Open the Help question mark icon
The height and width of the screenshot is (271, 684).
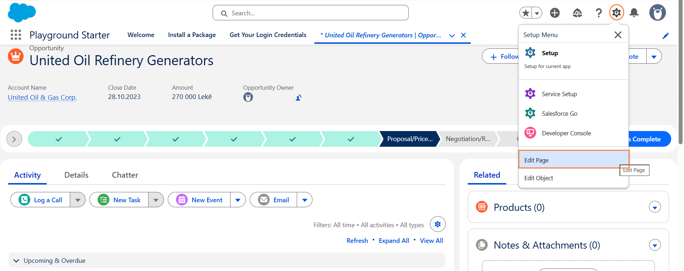(598, 13)
